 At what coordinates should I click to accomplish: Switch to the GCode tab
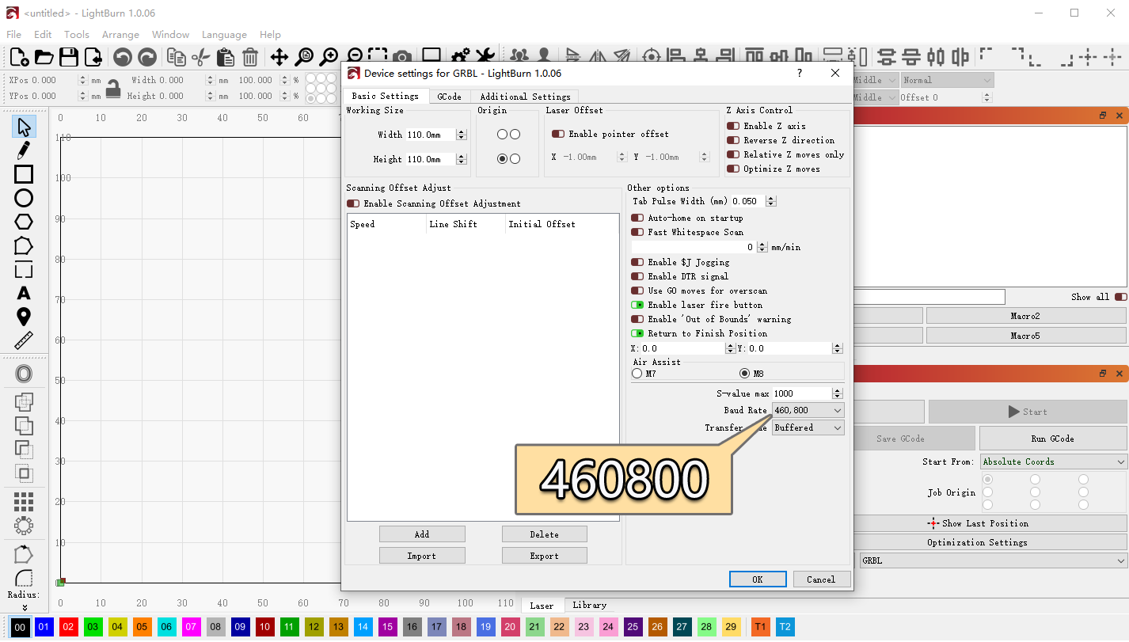click(x=449, y=97)
